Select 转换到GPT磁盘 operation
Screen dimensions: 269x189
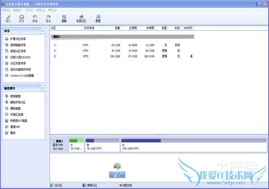[x=16, y=121]
